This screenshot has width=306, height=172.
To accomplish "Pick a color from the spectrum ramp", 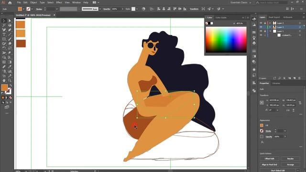I will coord(226,40).
